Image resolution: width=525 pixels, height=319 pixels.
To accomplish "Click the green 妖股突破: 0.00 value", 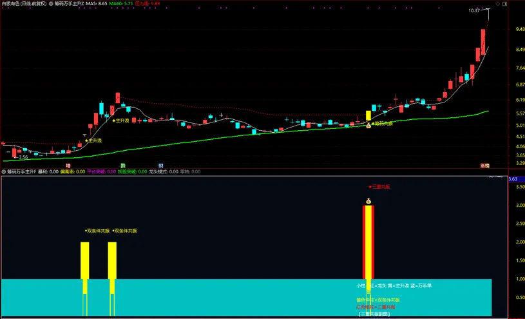I will pyautogui.click(x=132, y=171).
